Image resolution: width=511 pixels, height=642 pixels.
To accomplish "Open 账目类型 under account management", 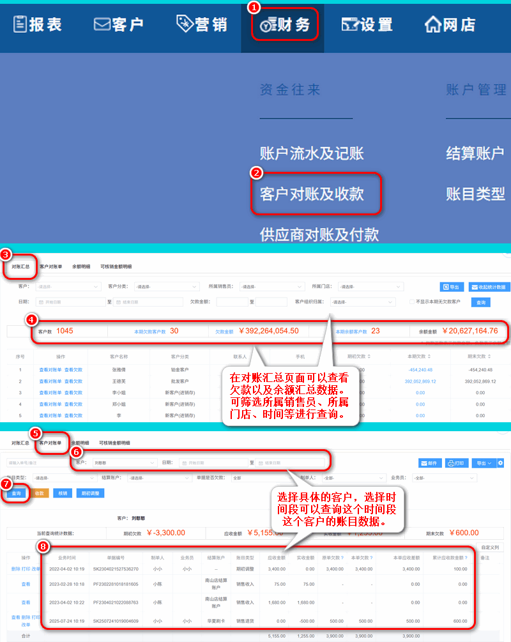I will [x=475, y=194].
